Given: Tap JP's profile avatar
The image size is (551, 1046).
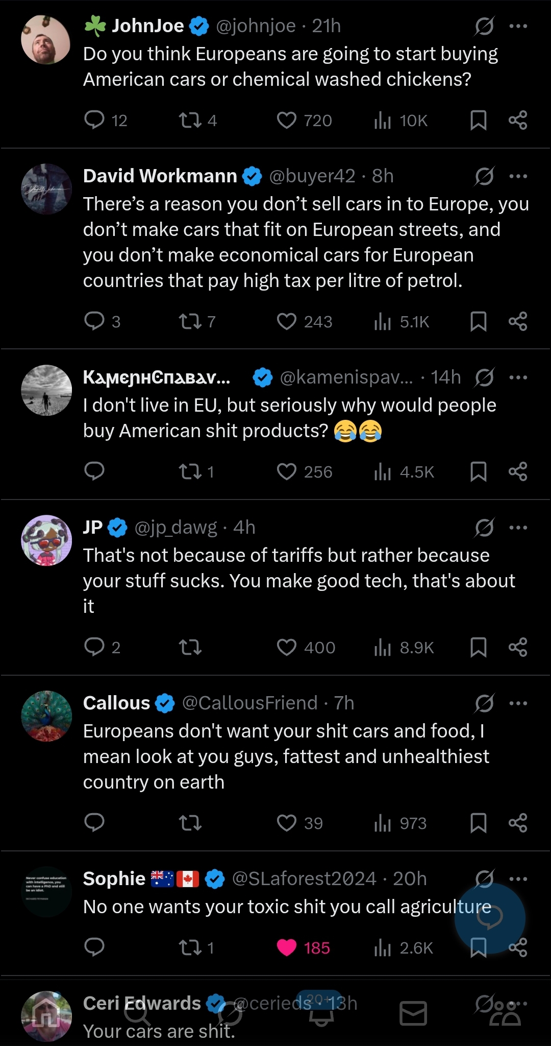Looking at the screenshot, I should tap(46, 540).
